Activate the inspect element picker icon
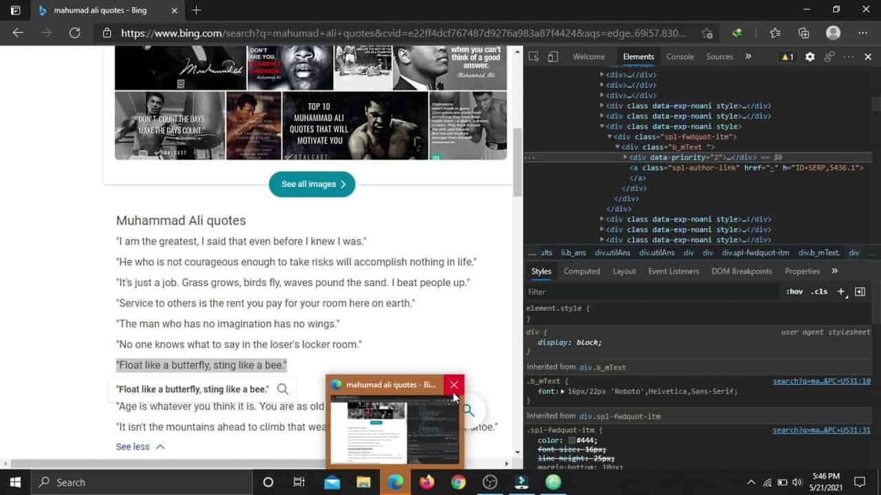Viewport: 881px width, 495px height. pos(534,57)
